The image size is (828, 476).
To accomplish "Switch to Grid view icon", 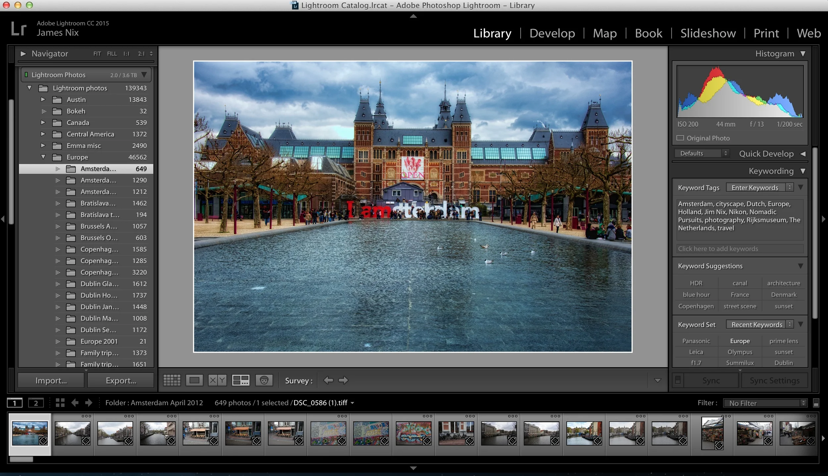I will tap(172, 380).
